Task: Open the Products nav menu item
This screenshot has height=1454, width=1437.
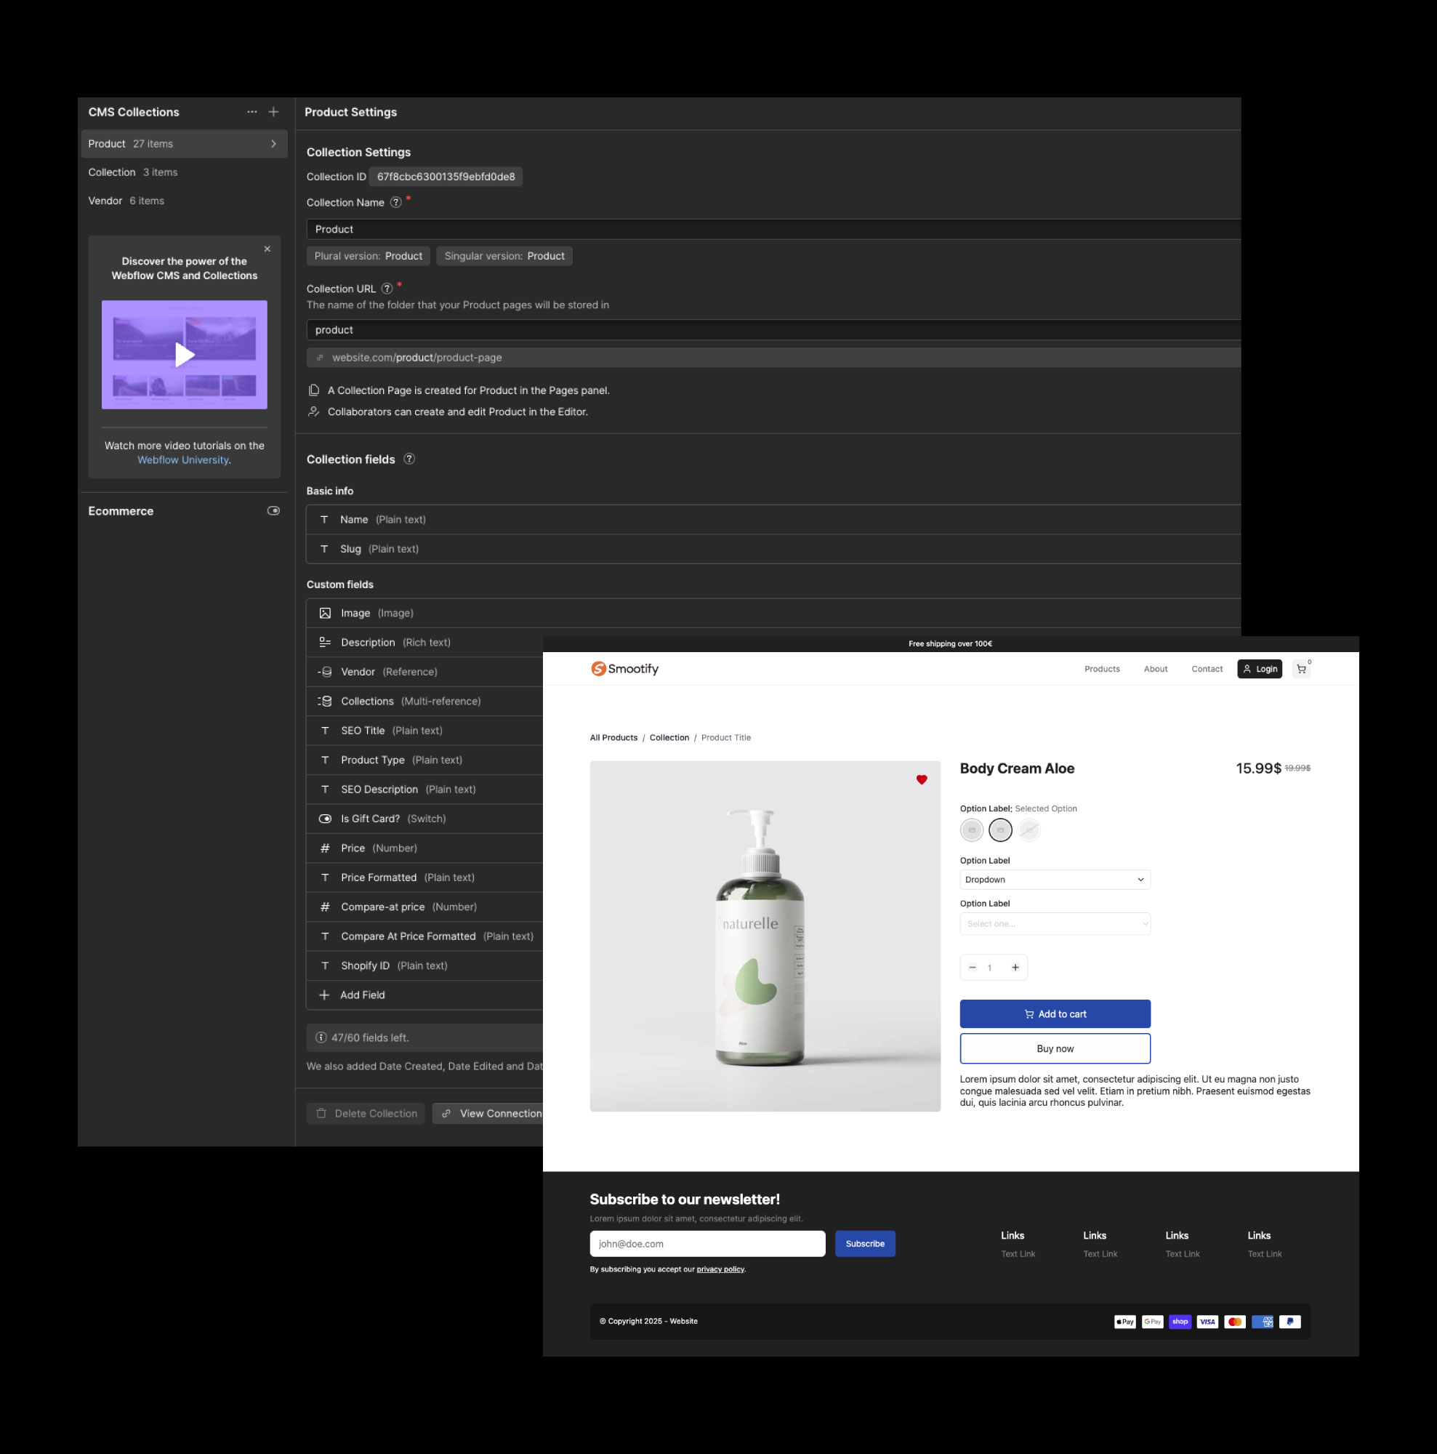Action: tap(1101, 669)
